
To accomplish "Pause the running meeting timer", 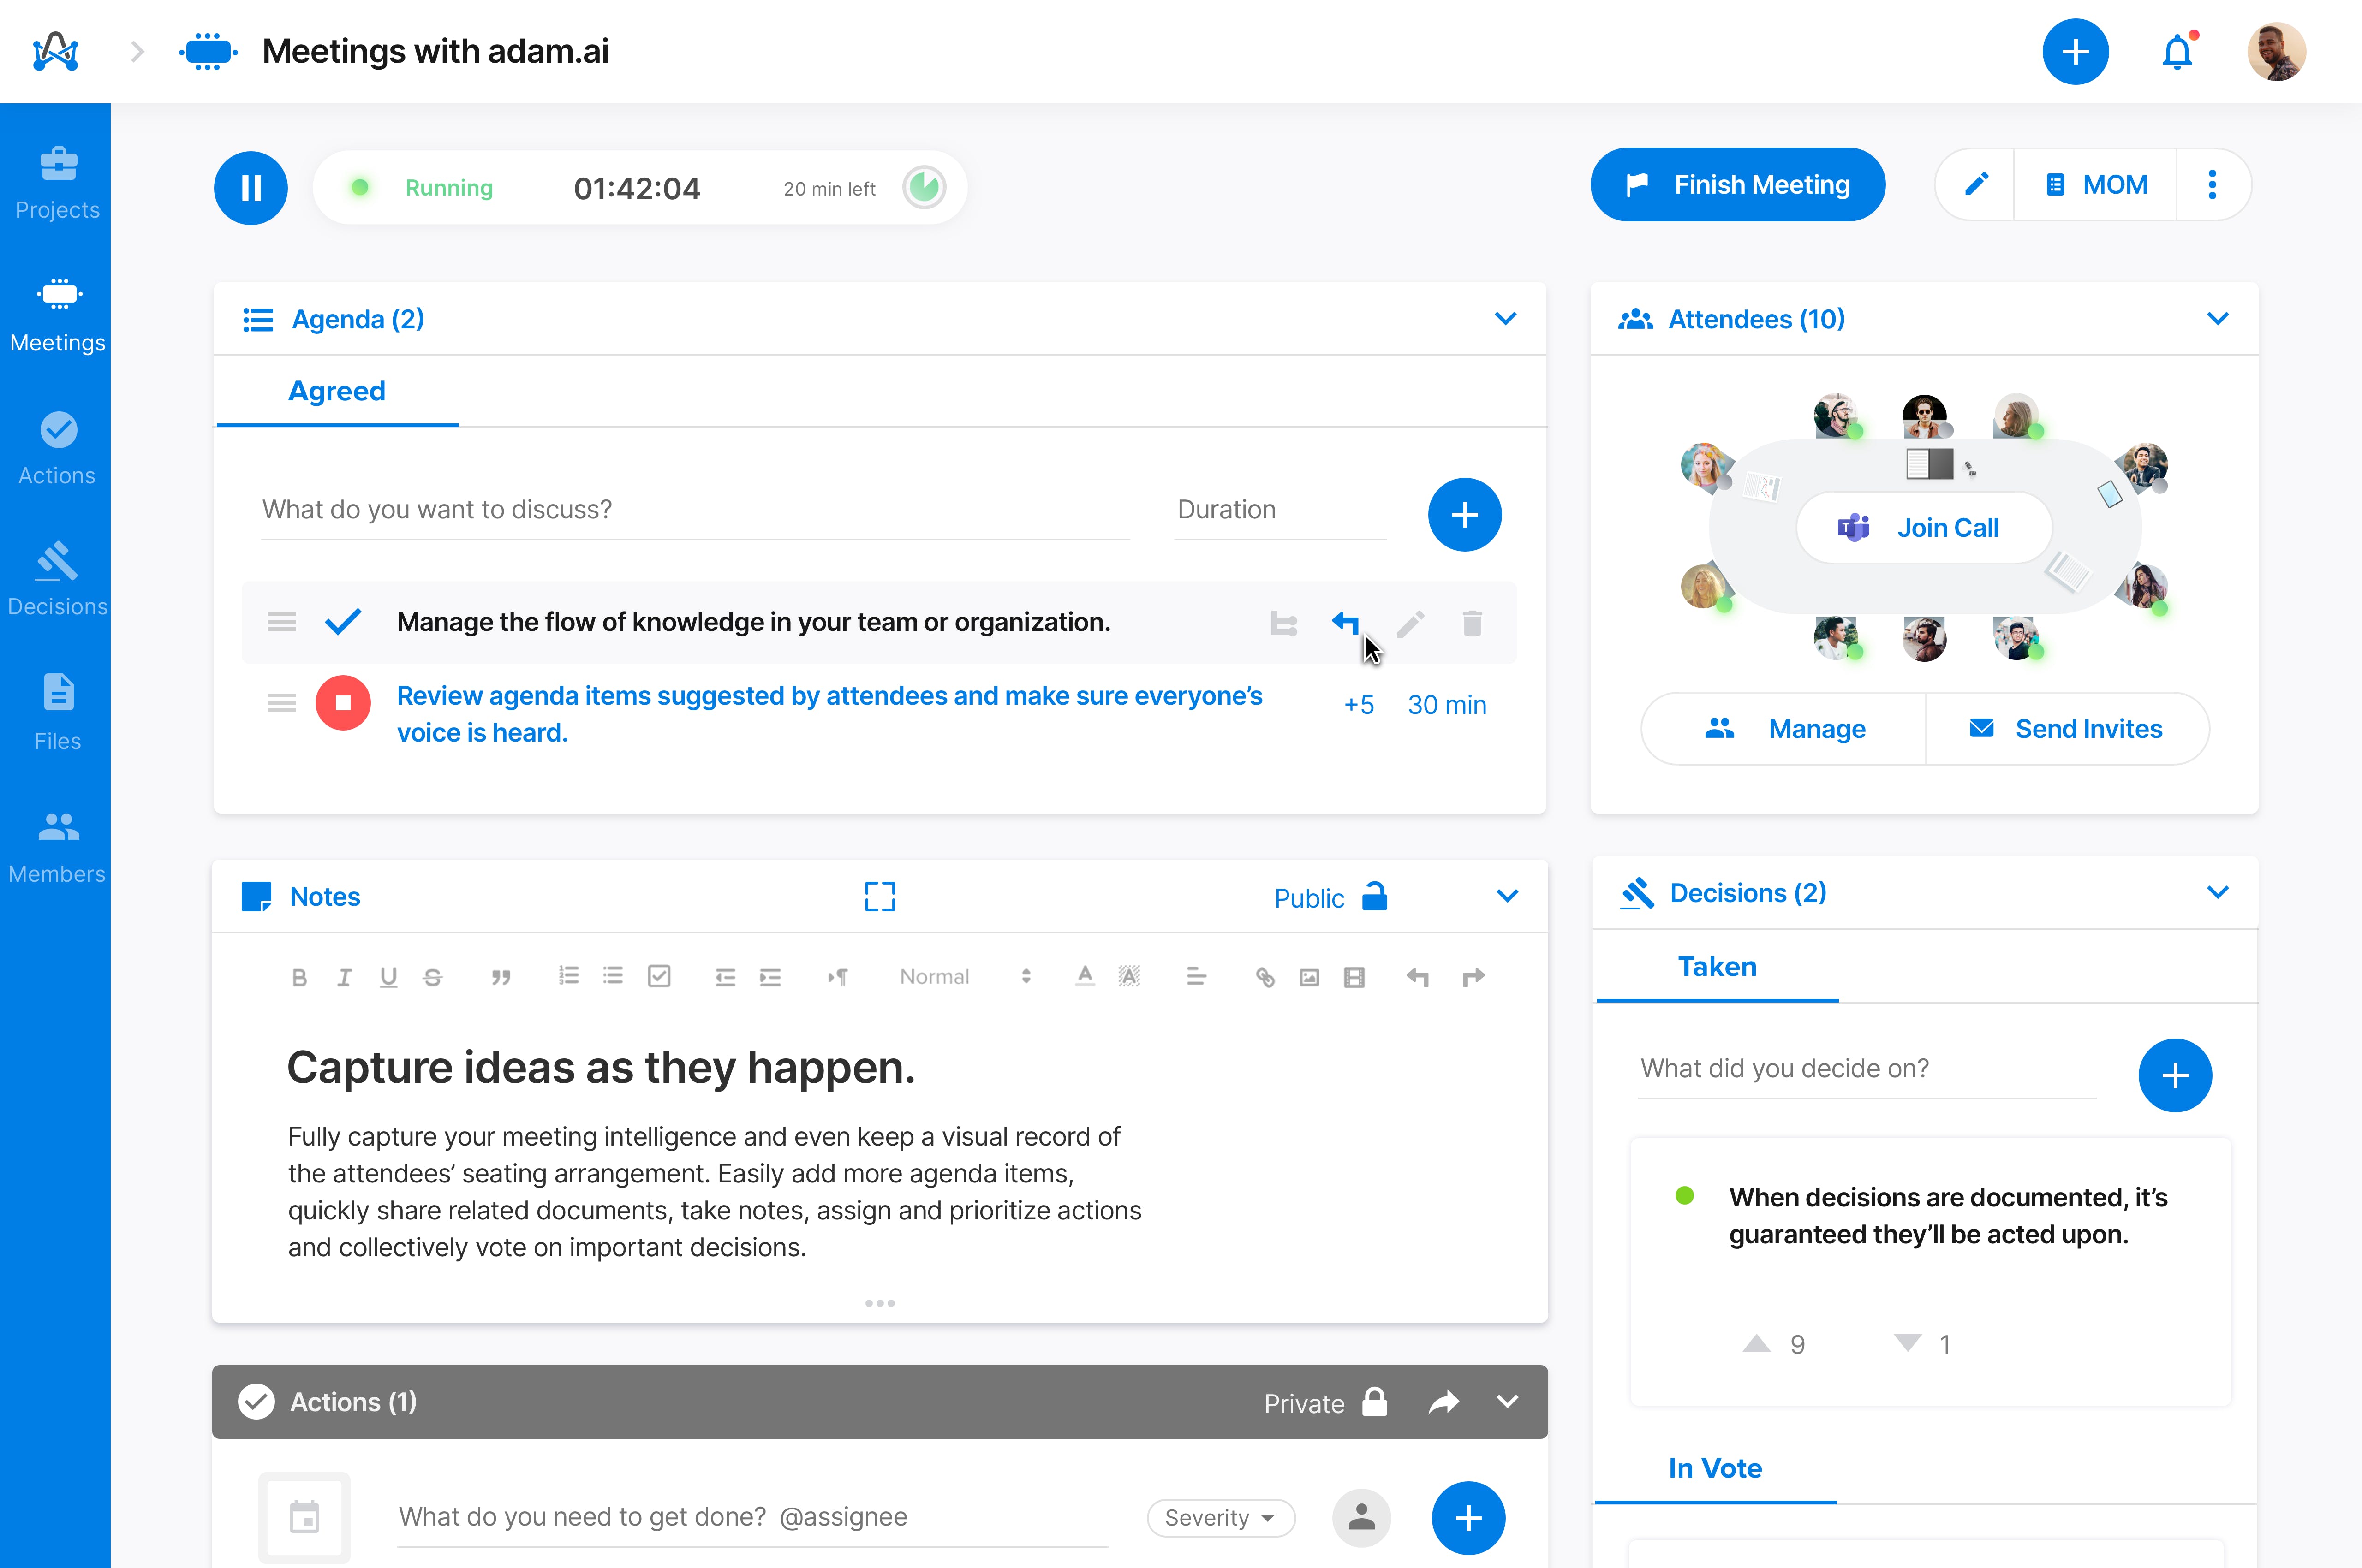I will (250, 187).
